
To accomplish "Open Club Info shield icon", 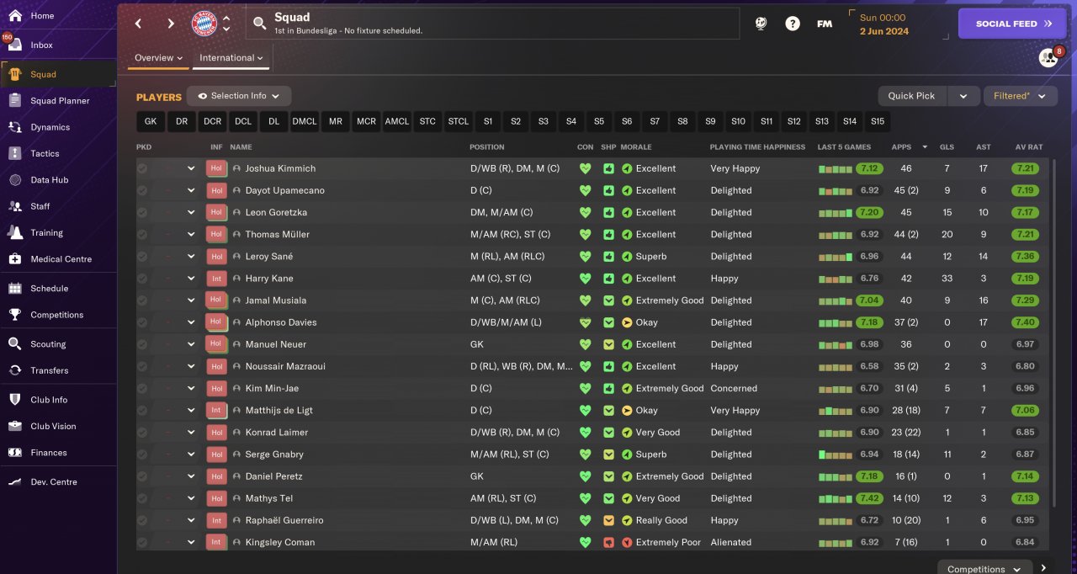I will [15, 399].
